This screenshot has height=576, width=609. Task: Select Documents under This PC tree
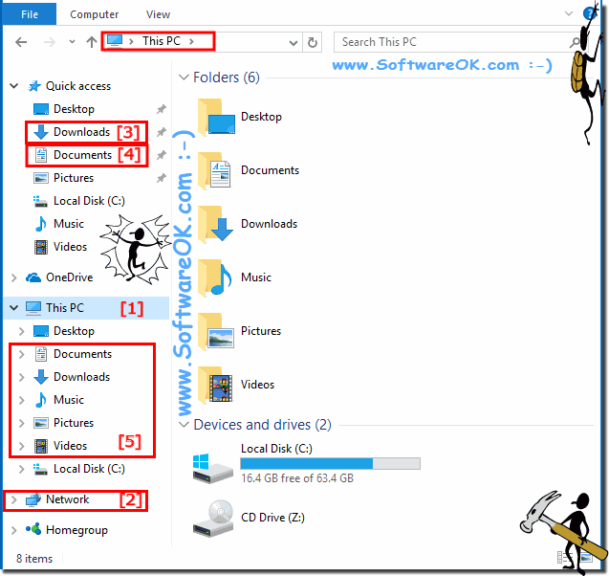82,354
